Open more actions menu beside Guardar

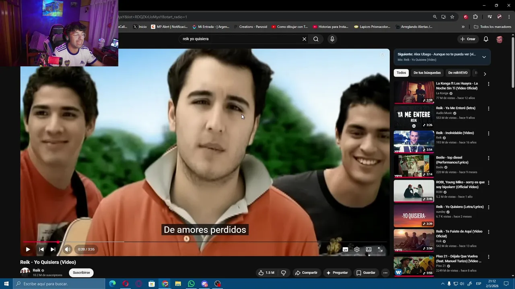(385, 273)
